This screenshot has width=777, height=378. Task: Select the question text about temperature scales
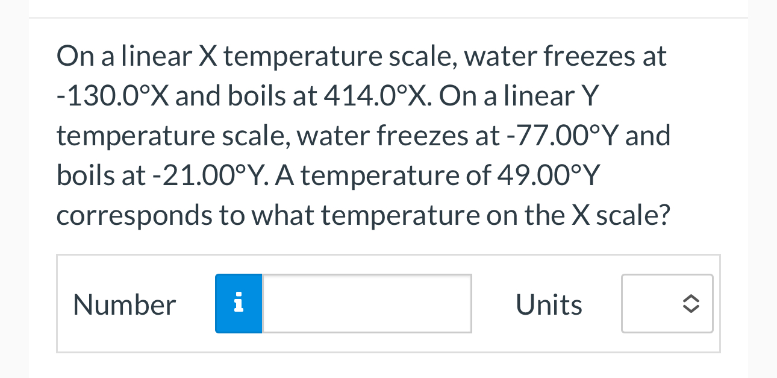tap(361, 134)
